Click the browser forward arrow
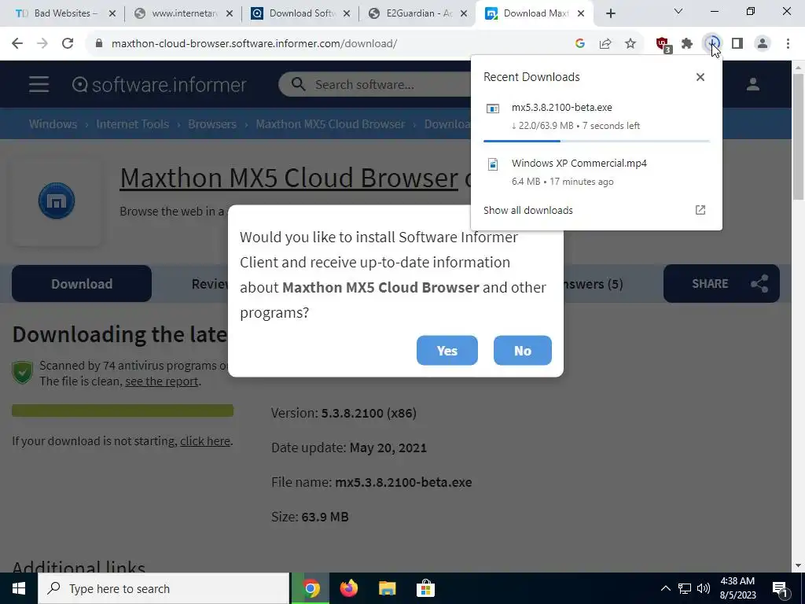Screen dimensions: 805x604 (x=42, y=44)
